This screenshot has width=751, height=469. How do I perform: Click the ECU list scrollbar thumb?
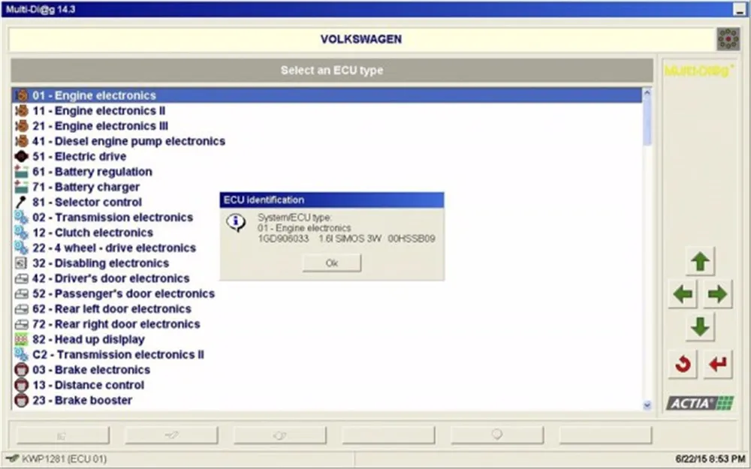coord(647,122)
